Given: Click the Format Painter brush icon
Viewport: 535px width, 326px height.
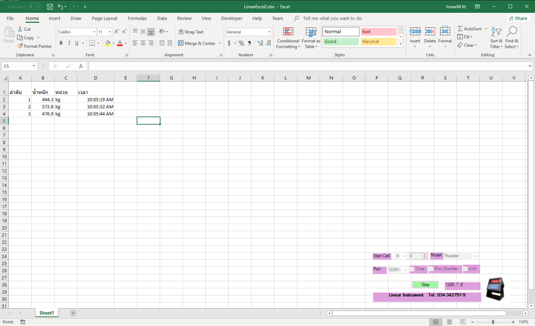Looking at the screenshot, I should tap(20, 46).
